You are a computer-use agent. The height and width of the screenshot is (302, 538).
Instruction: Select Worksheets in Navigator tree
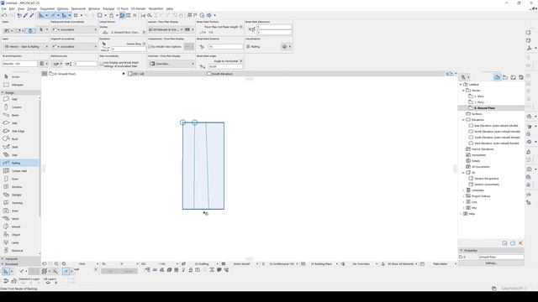tap(478, 154)
